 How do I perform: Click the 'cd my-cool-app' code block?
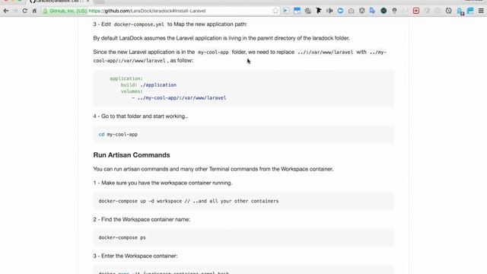[x=243, y=135]
